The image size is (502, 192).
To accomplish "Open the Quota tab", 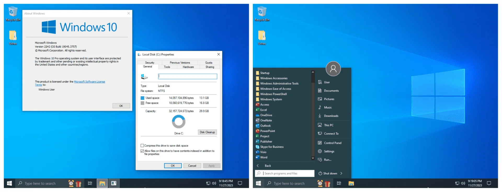I will click(x=209, y=62).
